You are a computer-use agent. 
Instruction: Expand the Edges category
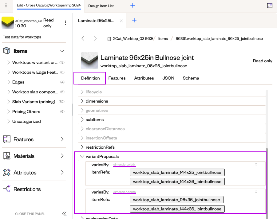(x=9, y=82)
